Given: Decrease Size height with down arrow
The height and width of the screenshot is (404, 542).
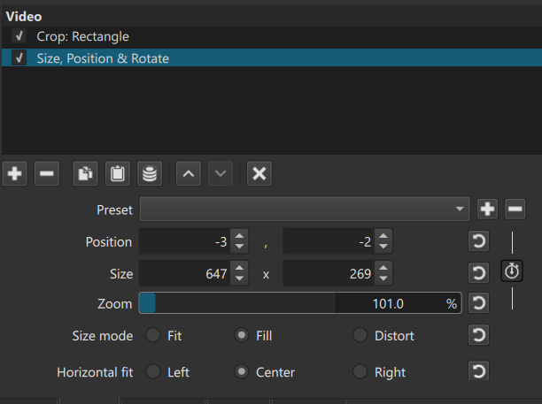Looking at the screenshot, I should tap(383, 279).
